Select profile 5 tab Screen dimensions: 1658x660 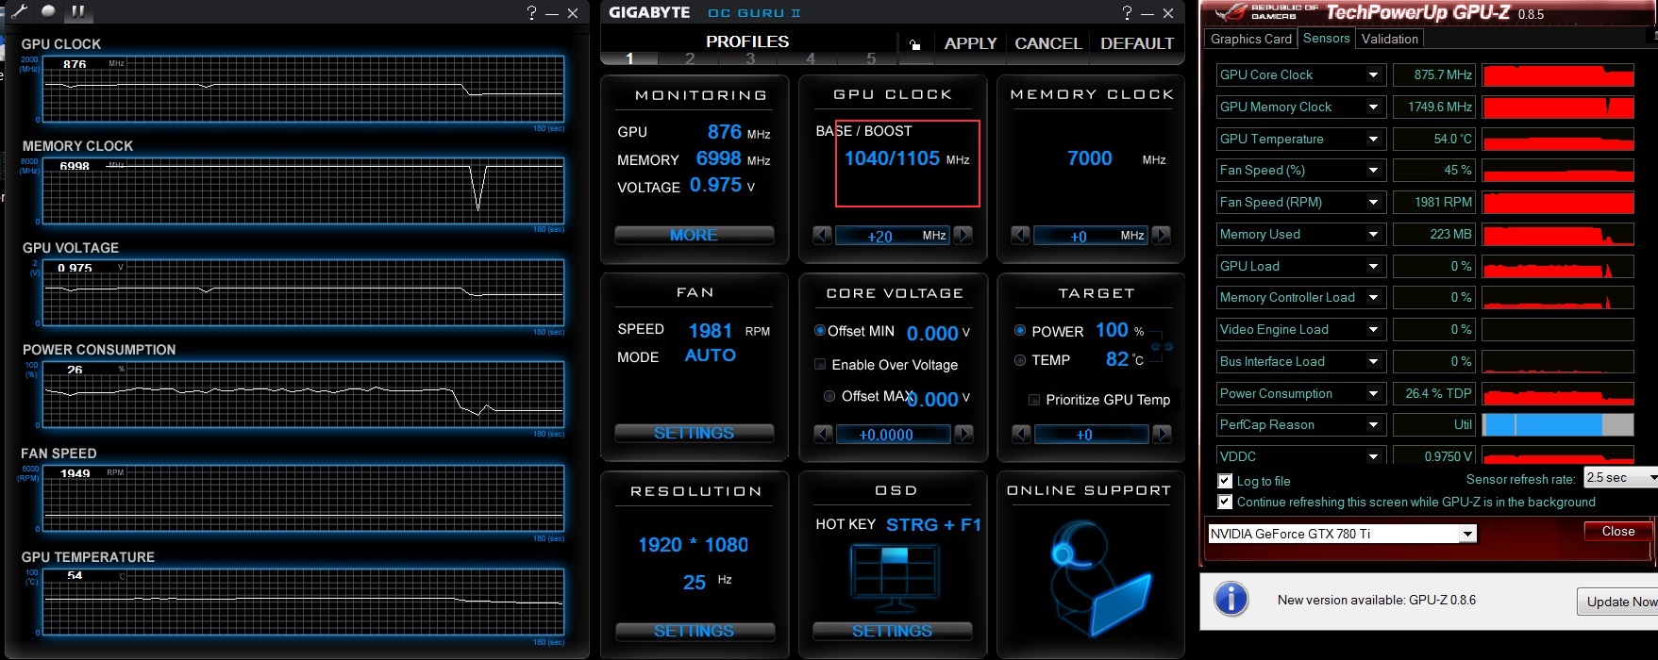(870, 58)
